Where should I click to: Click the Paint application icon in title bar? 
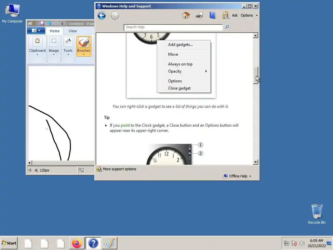click(30, 23)
